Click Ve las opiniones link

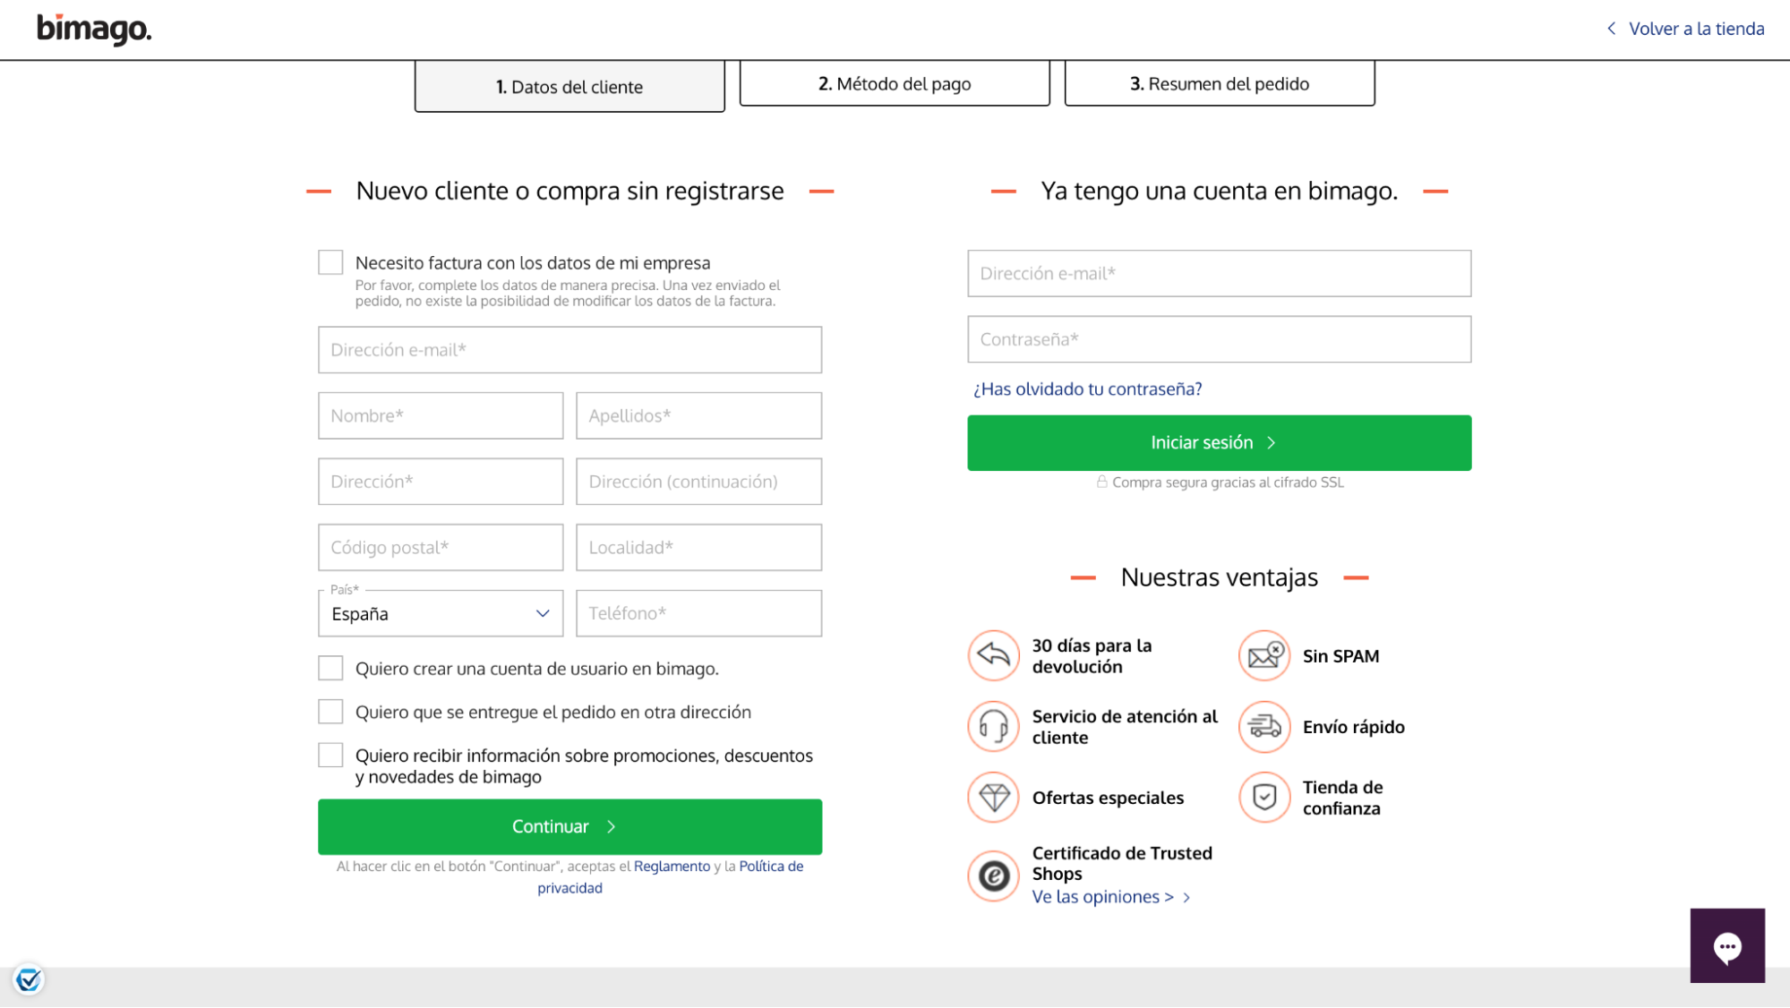(x=1110, y=897)
